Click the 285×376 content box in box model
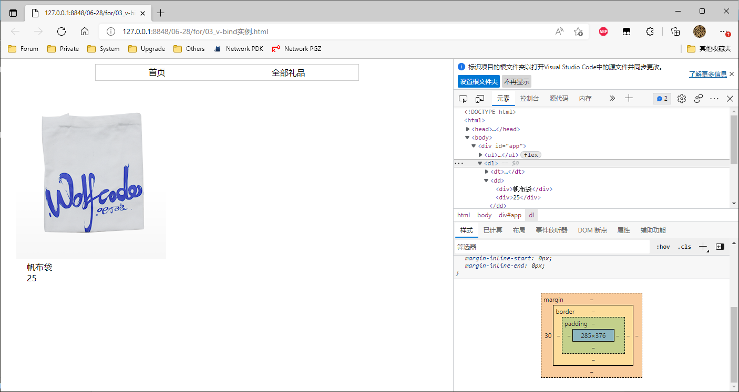Image resolution: width=739 pixels, height=392 pixels. pos(593,335)
